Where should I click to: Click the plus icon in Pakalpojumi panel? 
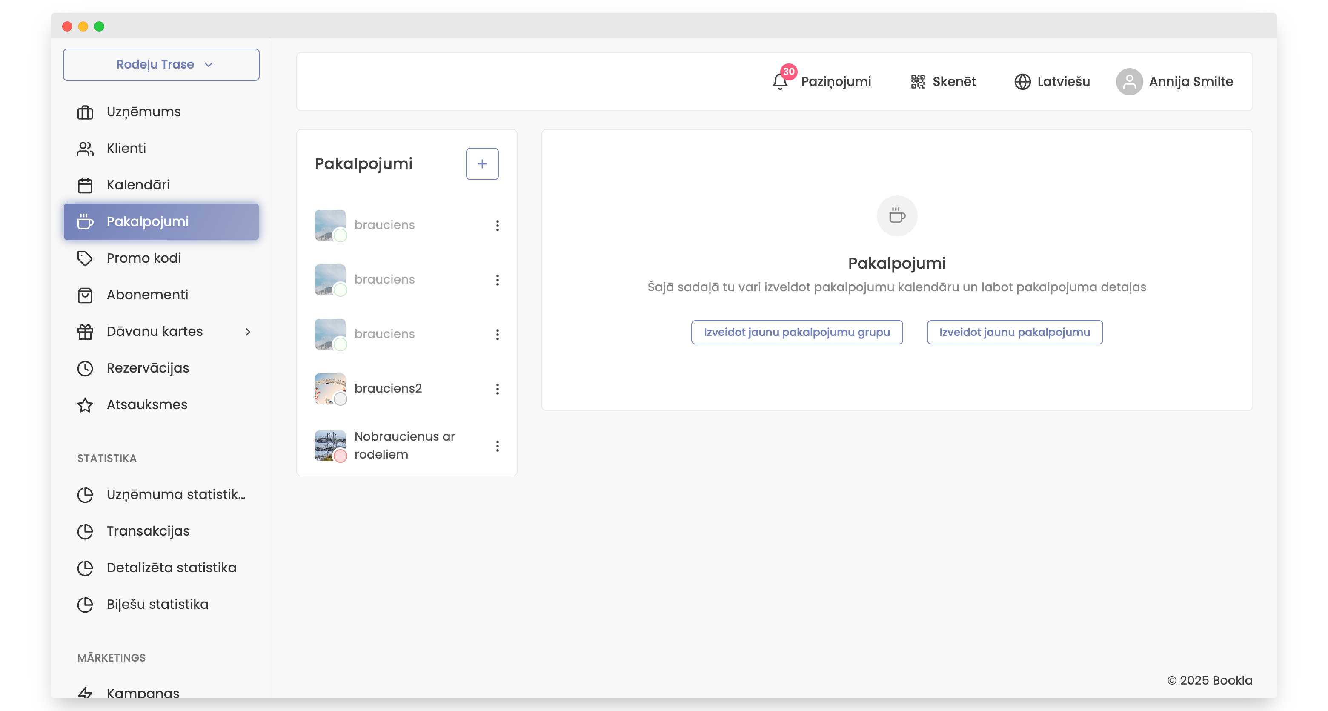[482, 164]
